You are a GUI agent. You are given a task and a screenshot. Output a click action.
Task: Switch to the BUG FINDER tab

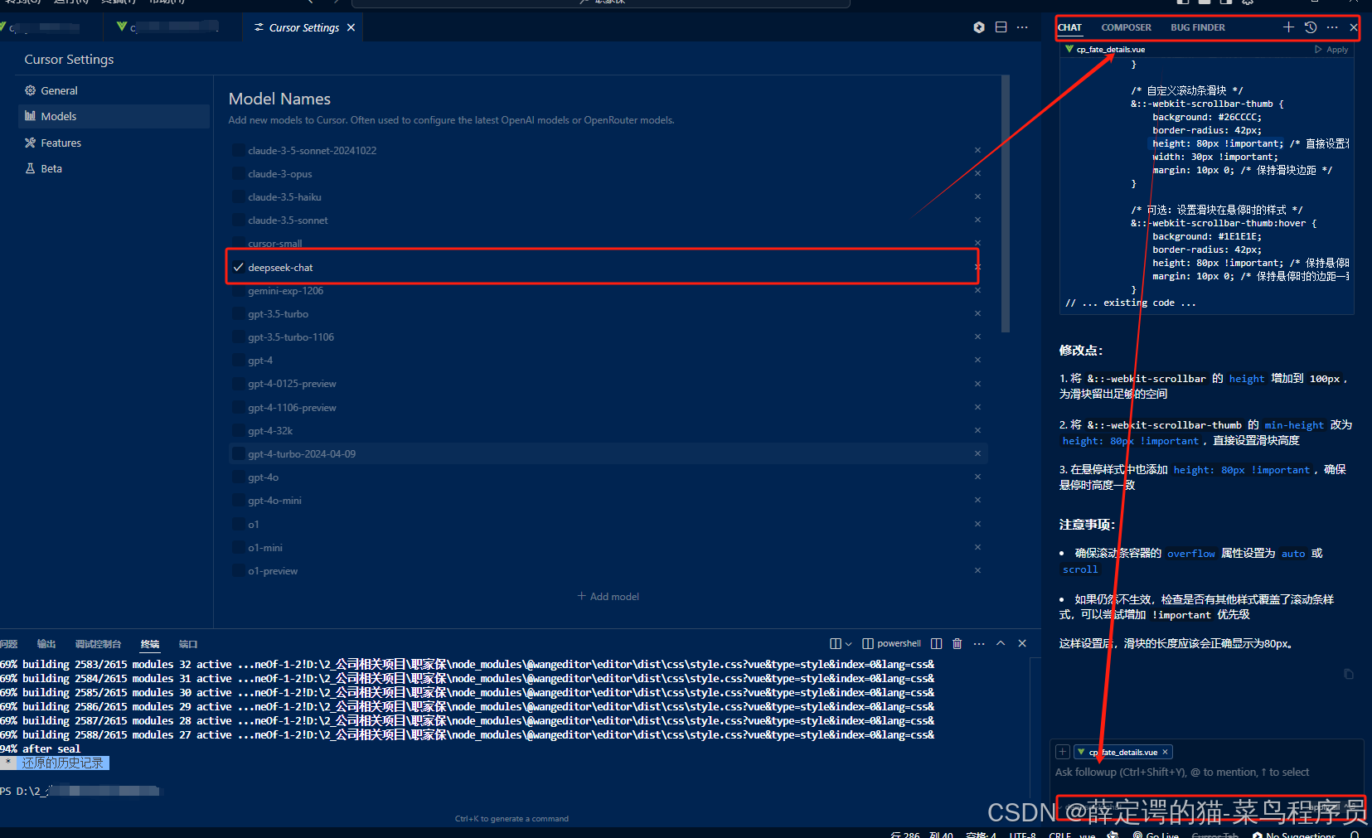pyautogui.click(x=1198, y=27)
